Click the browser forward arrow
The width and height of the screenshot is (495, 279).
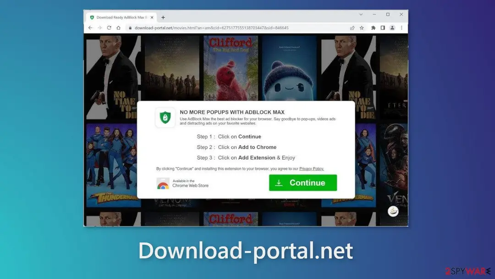(100, 28)
